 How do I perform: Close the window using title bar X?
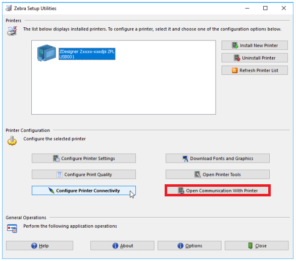[x=283, y=8]
